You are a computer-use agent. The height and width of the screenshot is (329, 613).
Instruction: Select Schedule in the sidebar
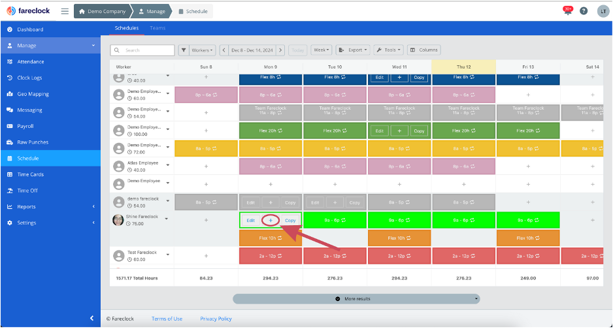pyautogui.click(x=50, y=158)
